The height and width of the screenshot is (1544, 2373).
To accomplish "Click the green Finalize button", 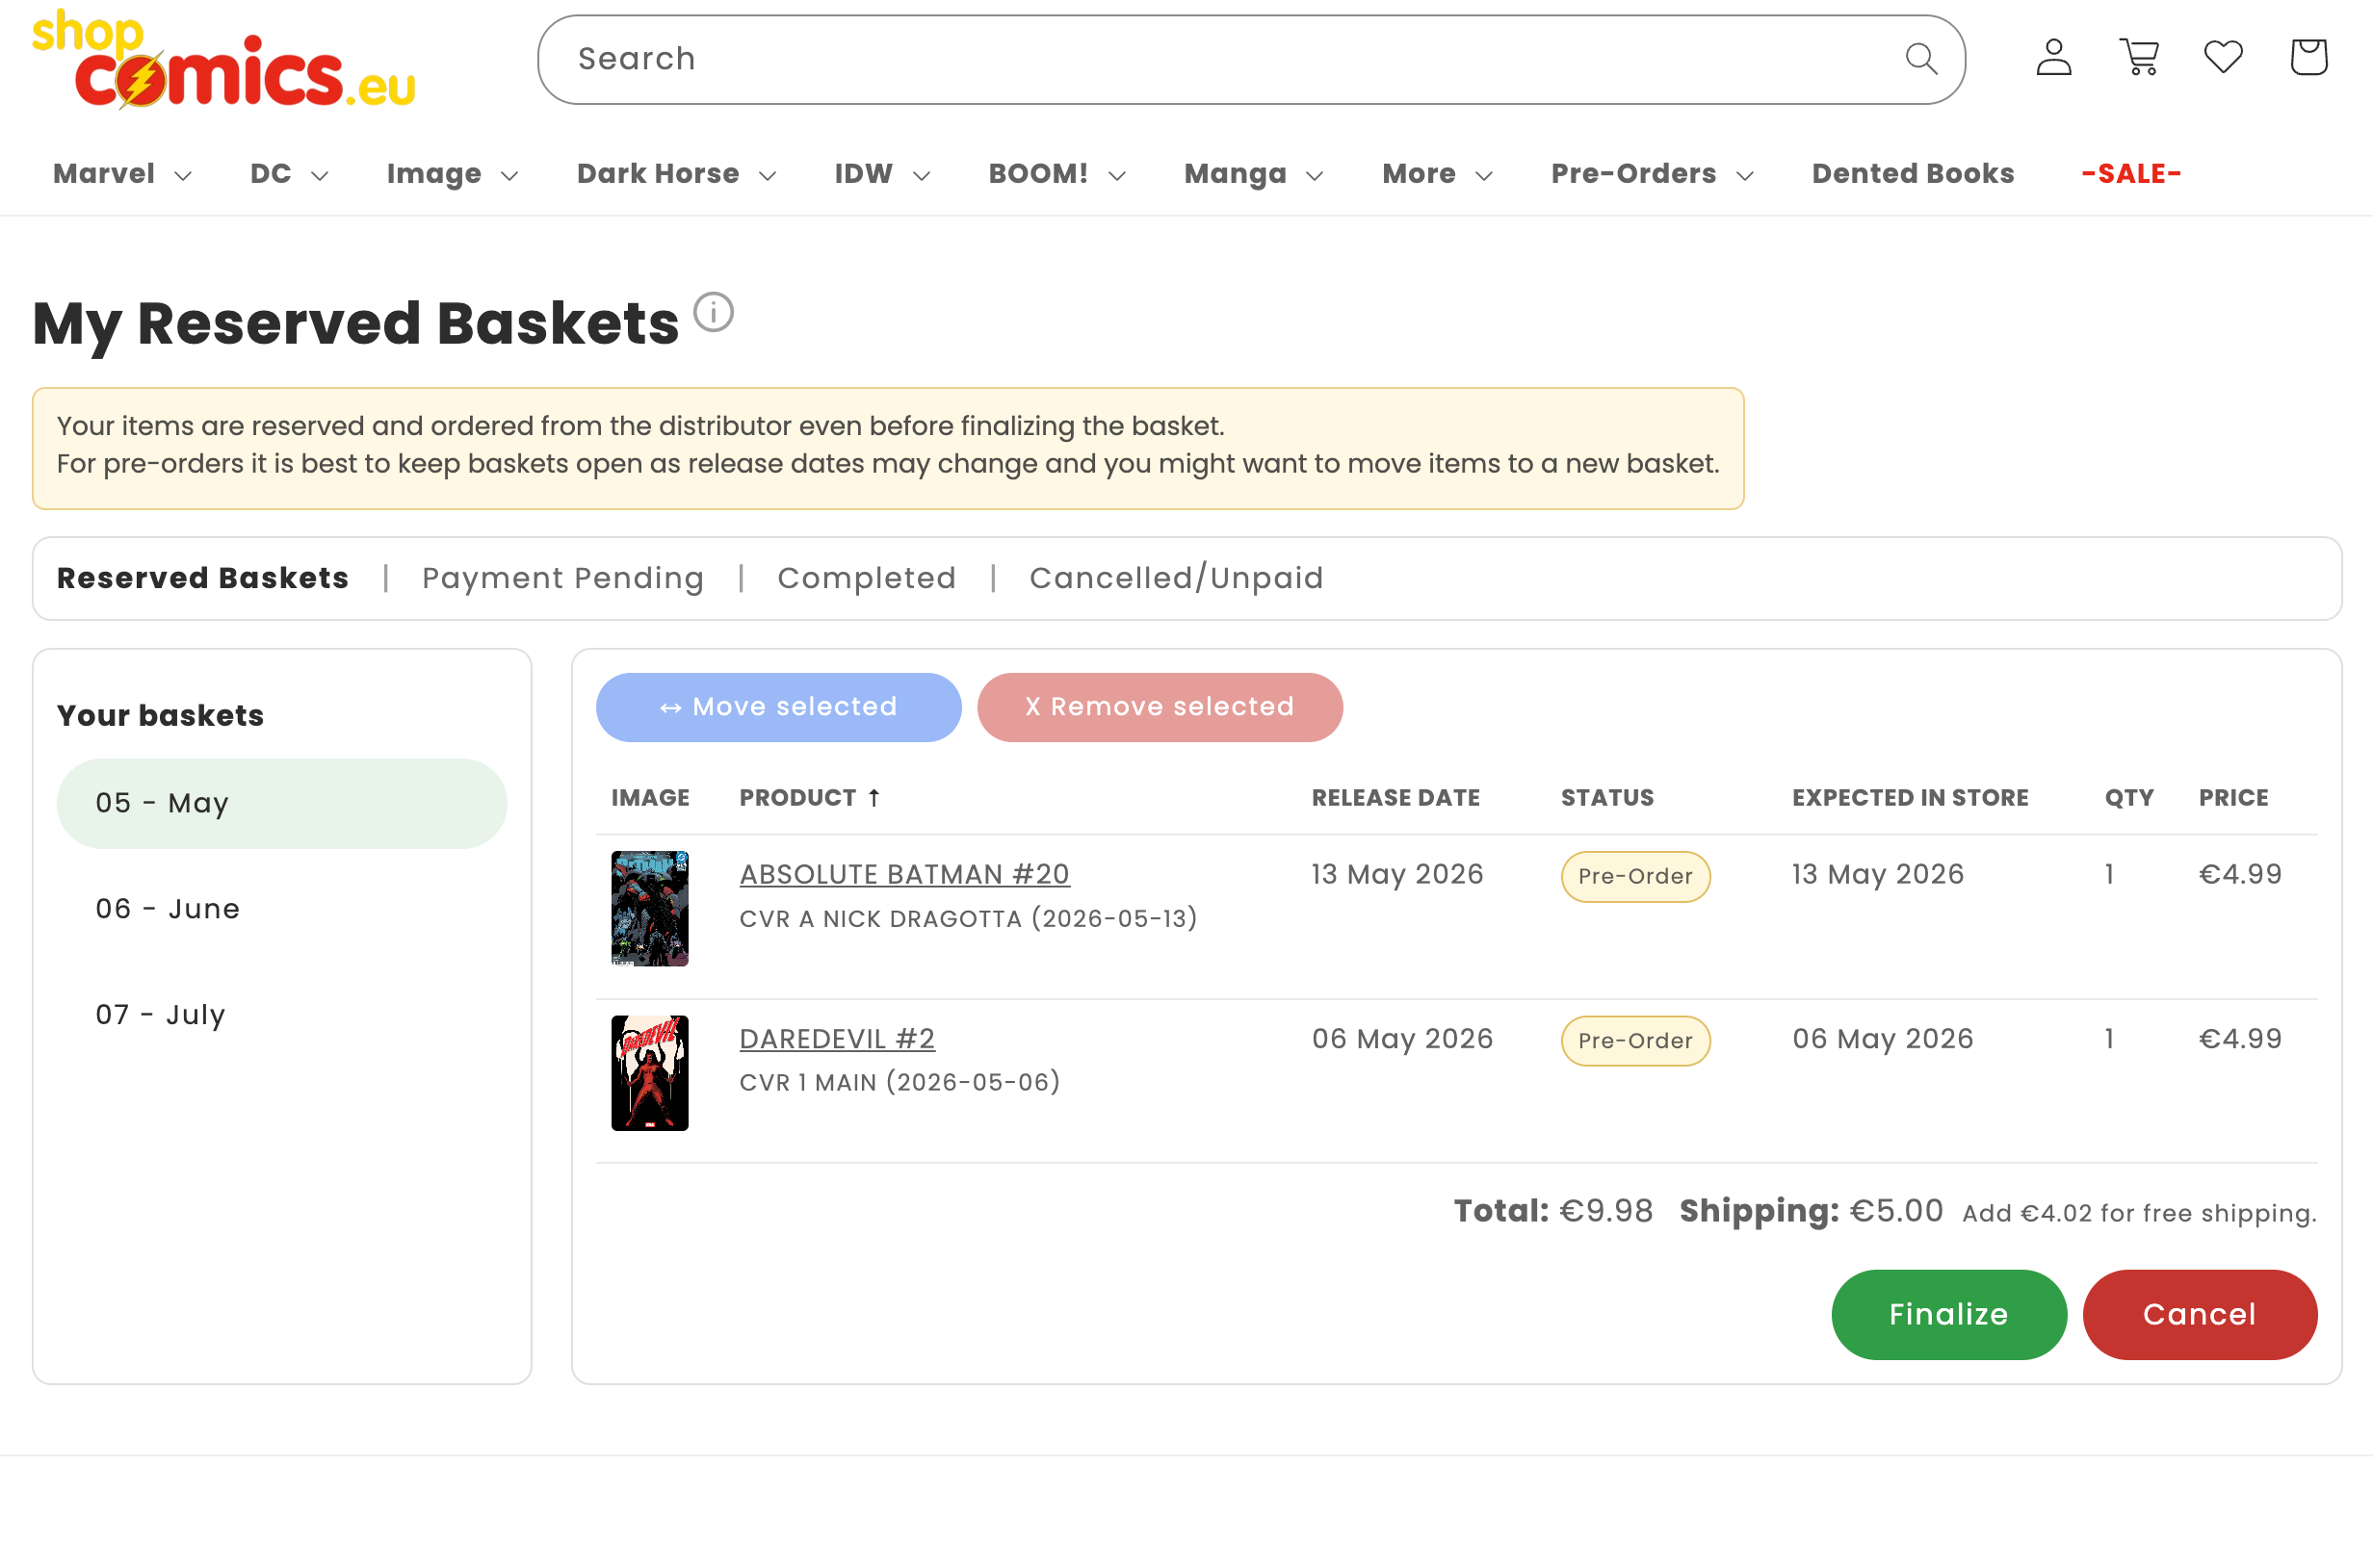I will coord(1948,1314).
